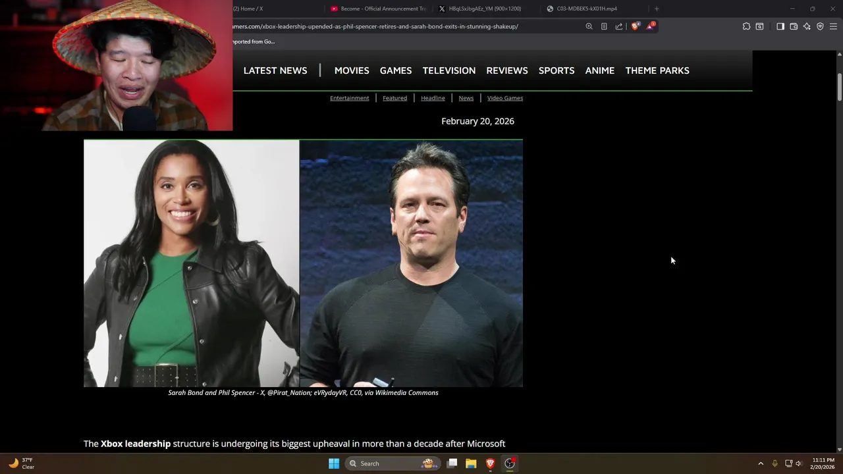Image resolution: width=843 pixels, height=474 pixels.
Task: Open volume speaker tray icon
Action: [x=799, y=463]
